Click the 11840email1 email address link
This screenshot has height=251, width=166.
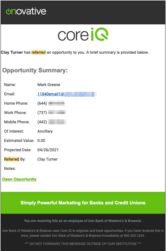(67, 94)
